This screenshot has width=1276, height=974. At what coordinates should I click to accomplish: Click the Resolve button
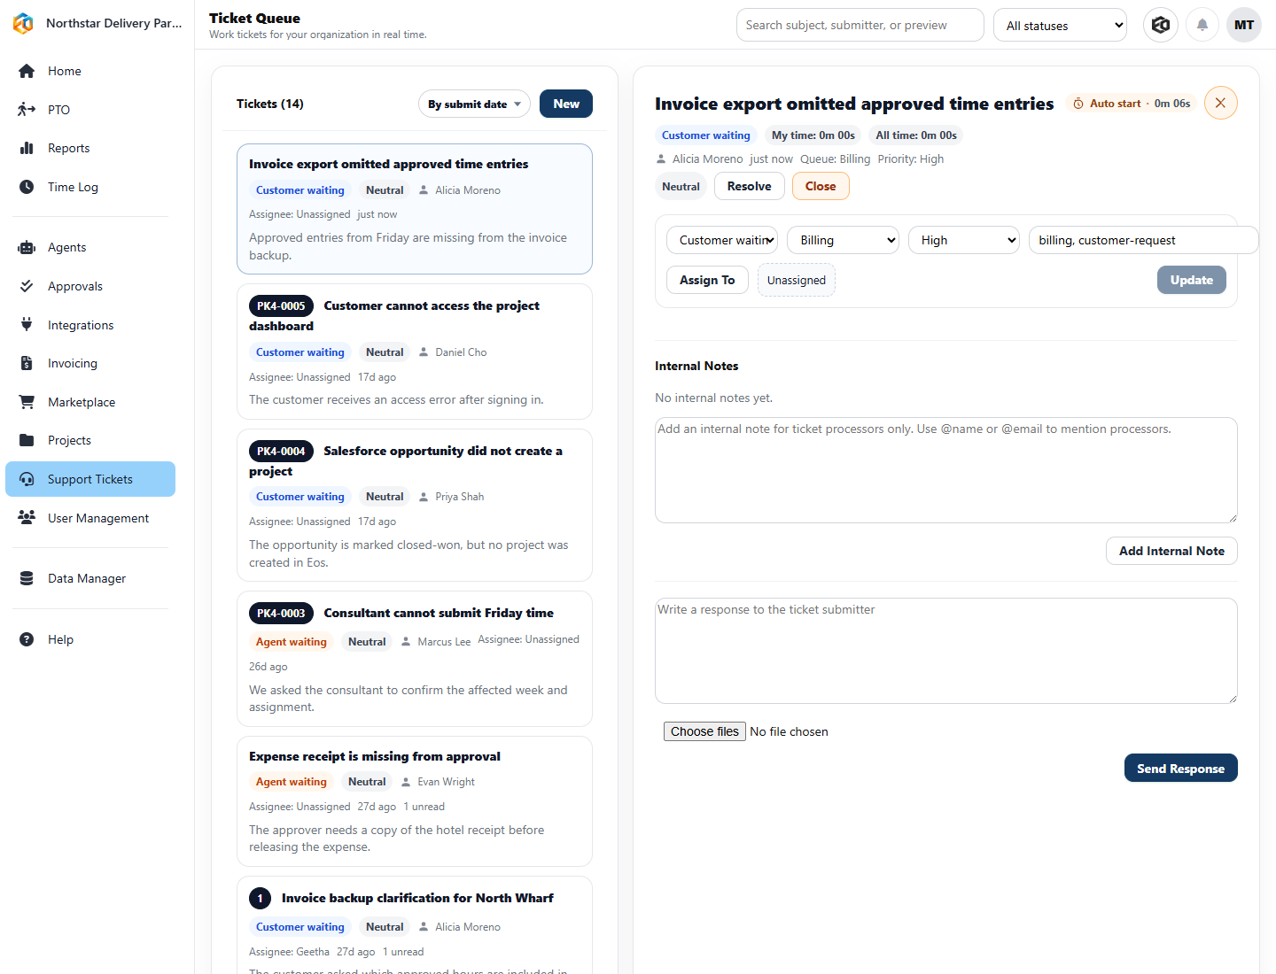pyautogui.click(x=750, y=186)
